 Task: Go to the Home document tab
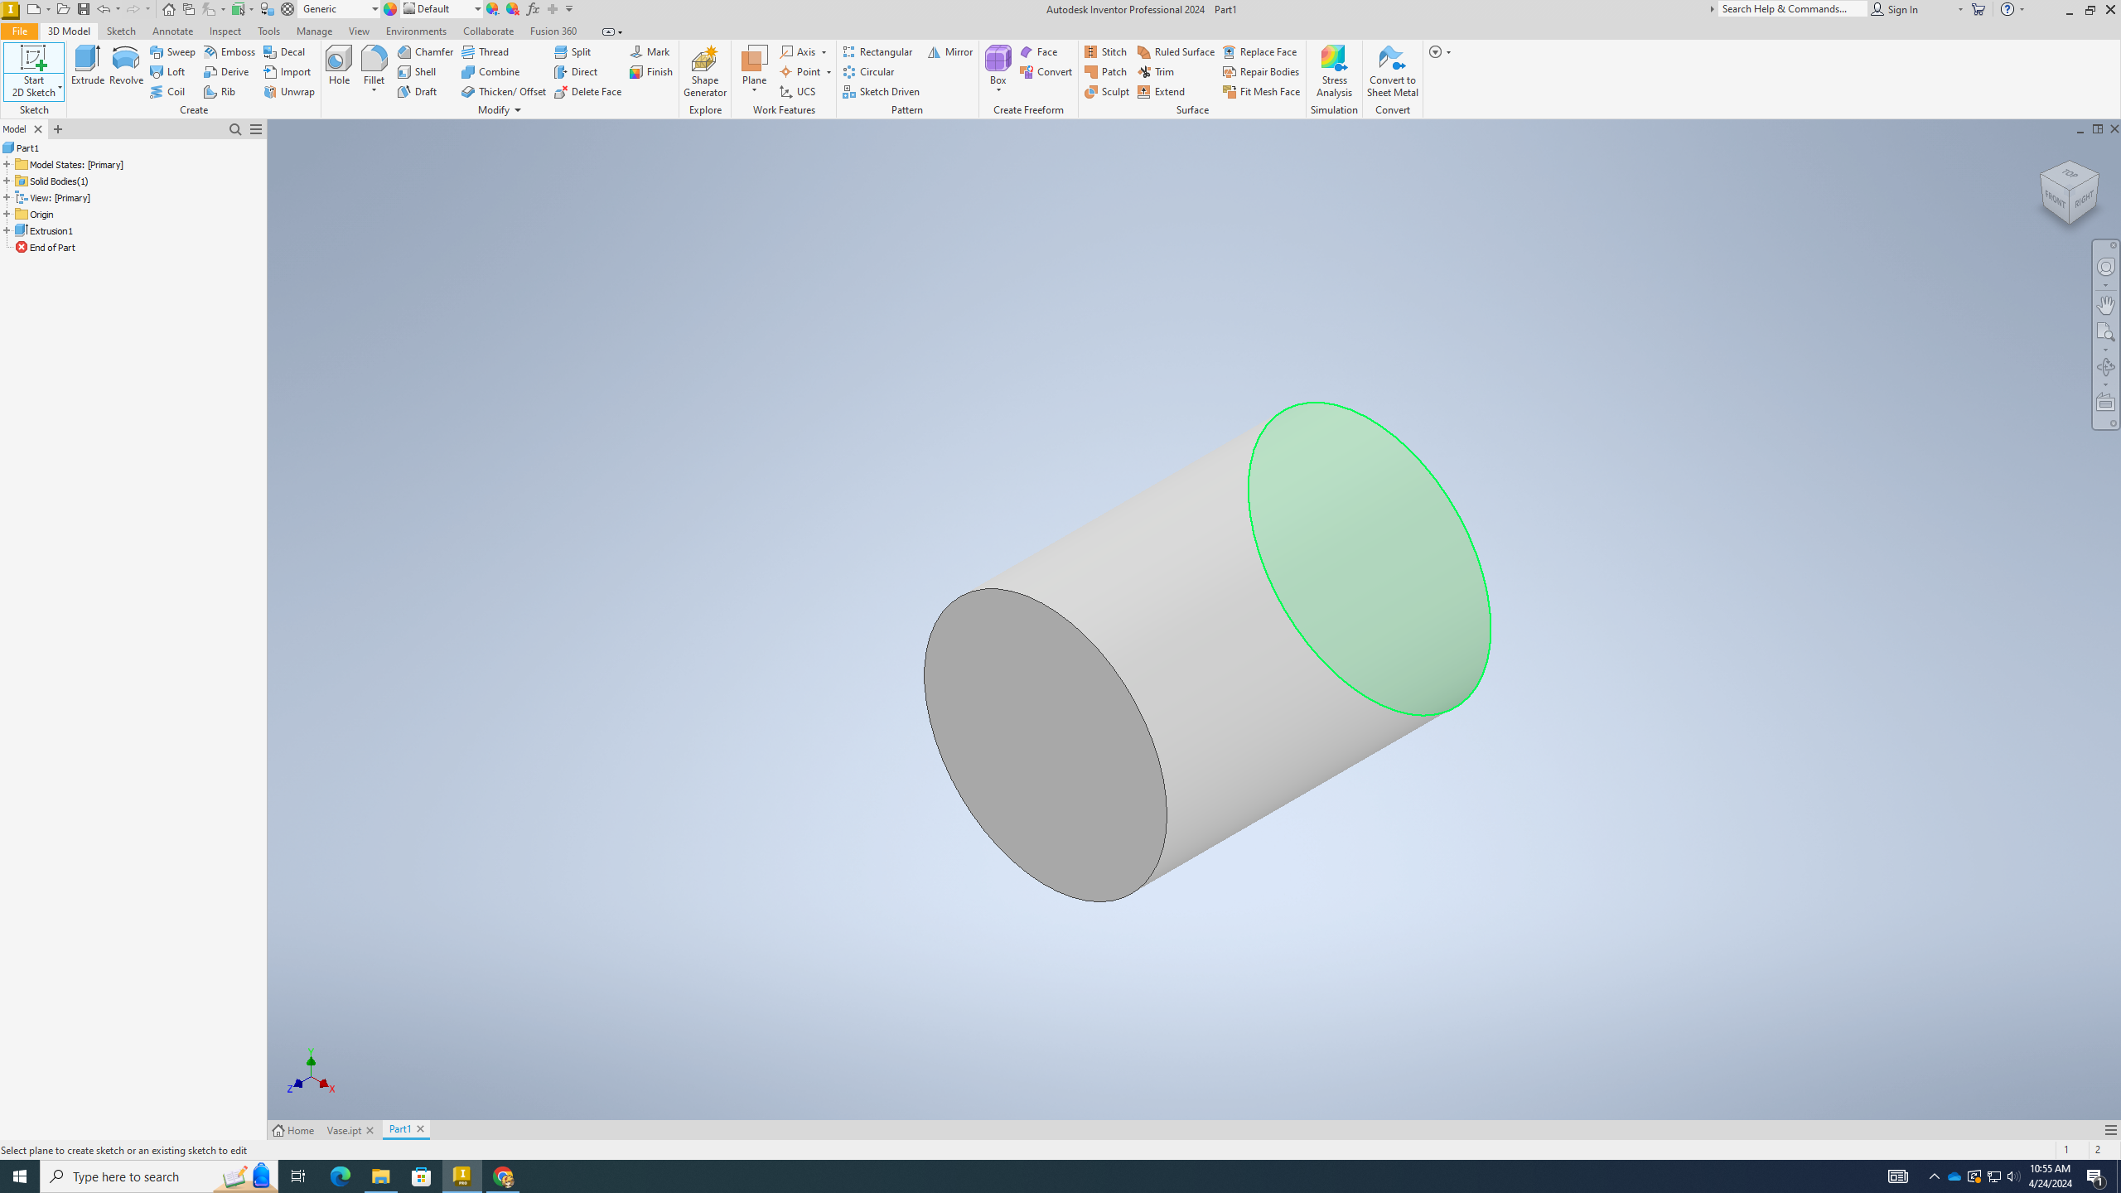coord(293,1130)
